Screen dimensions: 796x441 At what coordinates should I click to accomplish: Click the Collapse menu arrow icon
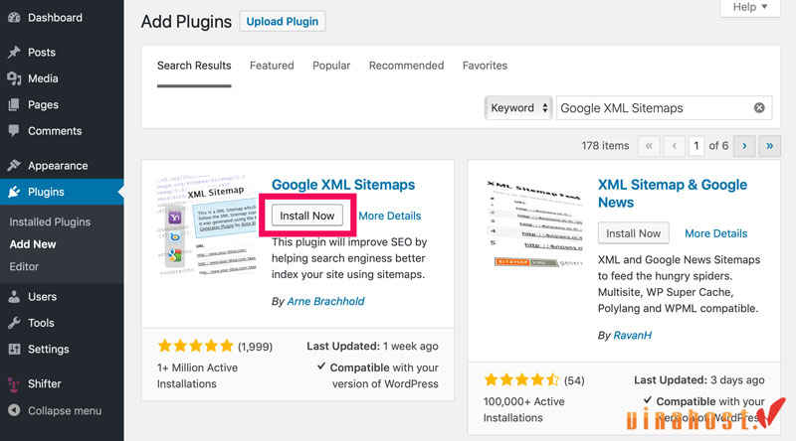pyautogui.click(x=14, y=410)
